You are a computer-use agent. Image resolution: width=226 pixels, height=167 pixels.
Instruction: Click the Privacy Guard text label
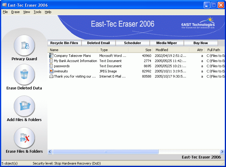click(24, 59)
